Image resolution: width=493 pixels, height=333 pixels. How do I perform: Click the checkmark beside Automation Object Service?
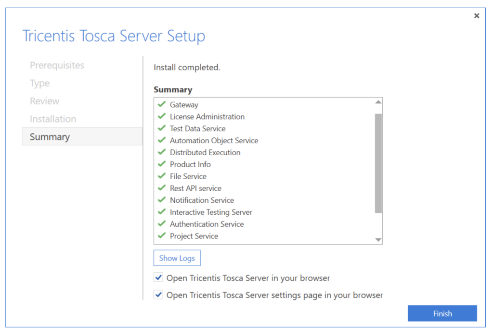click(x=162, y=140)
